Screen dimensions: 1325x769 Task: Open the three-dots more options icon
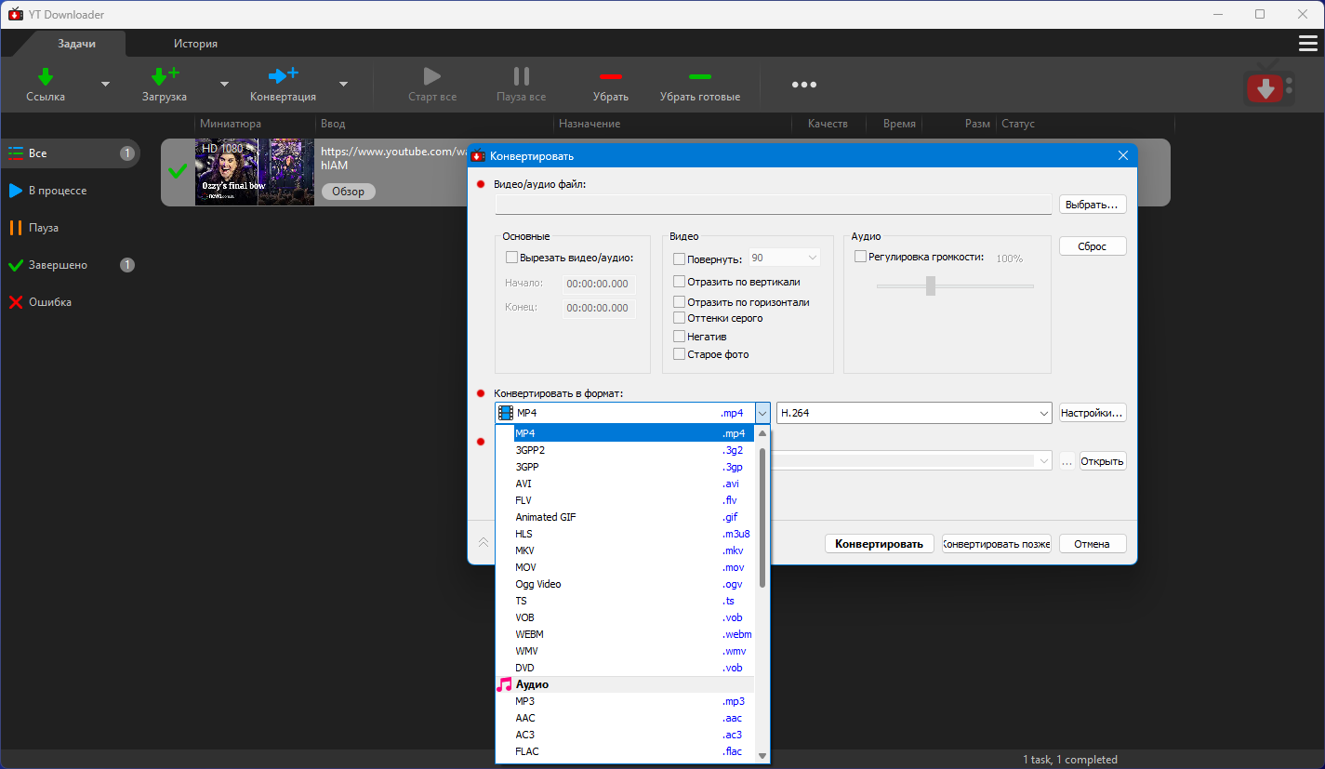coord(804,85)
